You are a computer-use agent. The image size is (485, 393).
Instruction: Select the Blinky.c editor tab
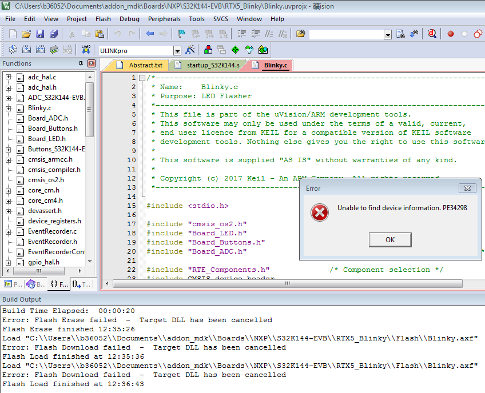pyautogui.click(x=271, y=65)
